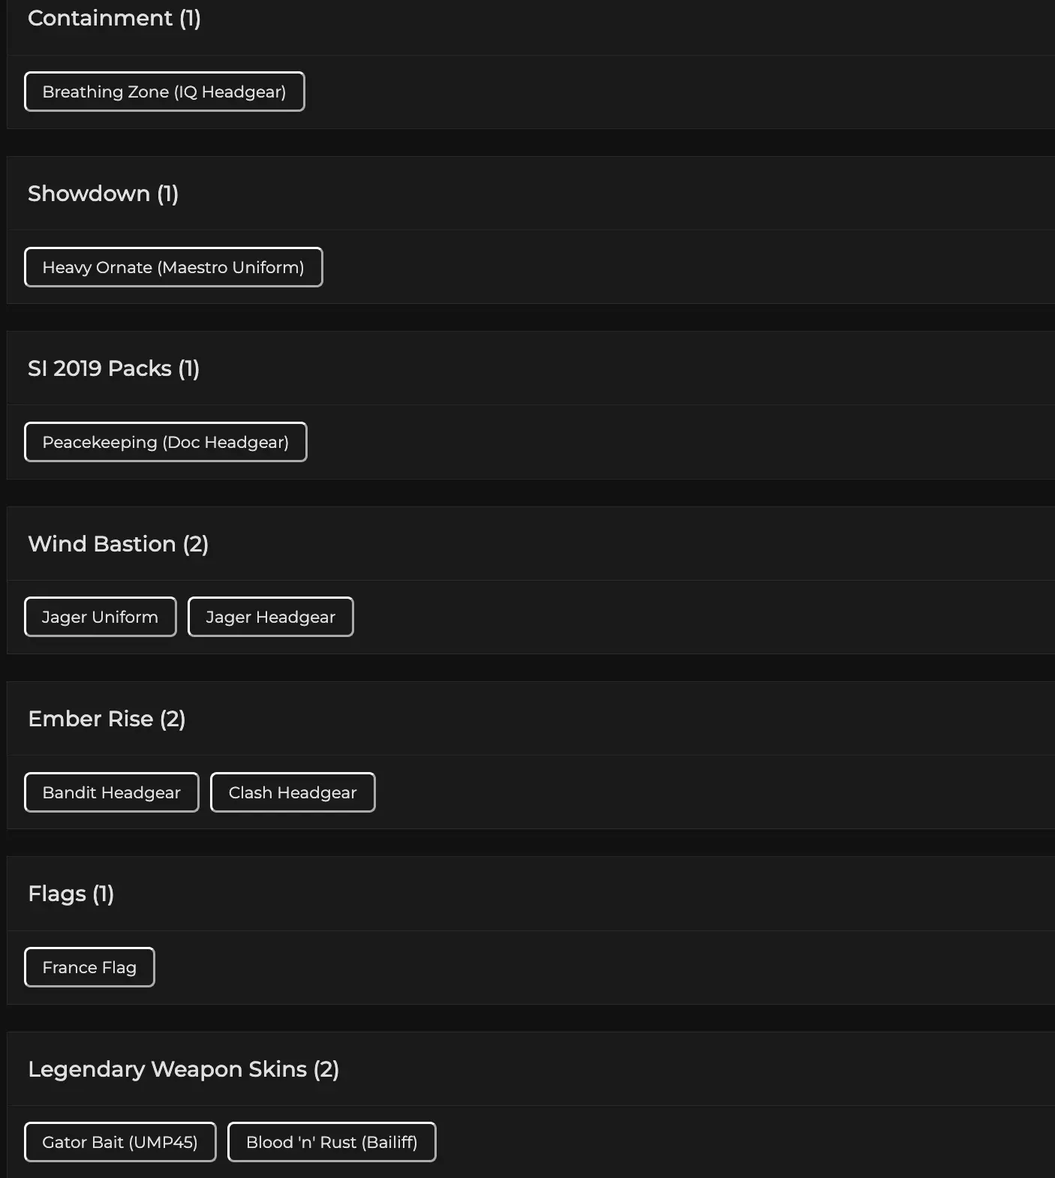Select the Jager Headgear item
Screen dimensions: 1055x1178
click(270, 617)
